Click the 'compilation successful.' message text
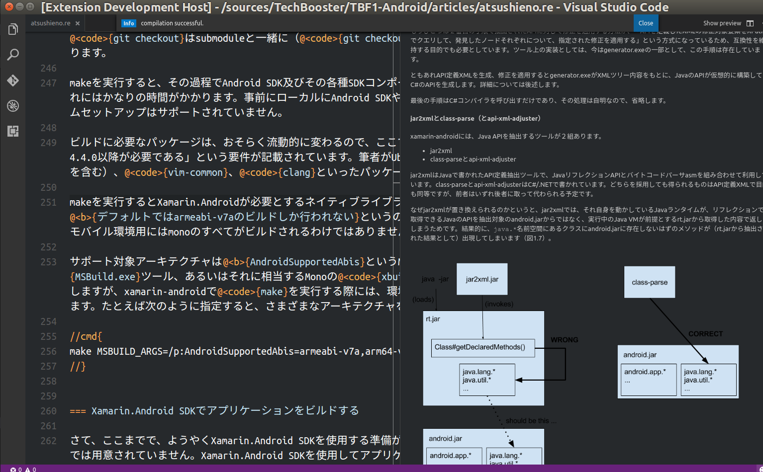The height and width of the screenshot is (472, 763). click(172, 23)
